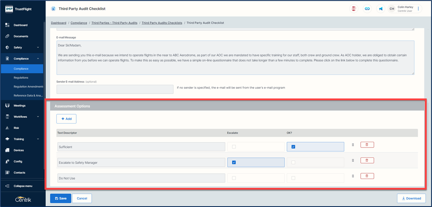Viewport: 432px width, 207px height.
Task: Open the Dashboard sidebar icon
Action: pyautogui.click(x=7, y=25)
